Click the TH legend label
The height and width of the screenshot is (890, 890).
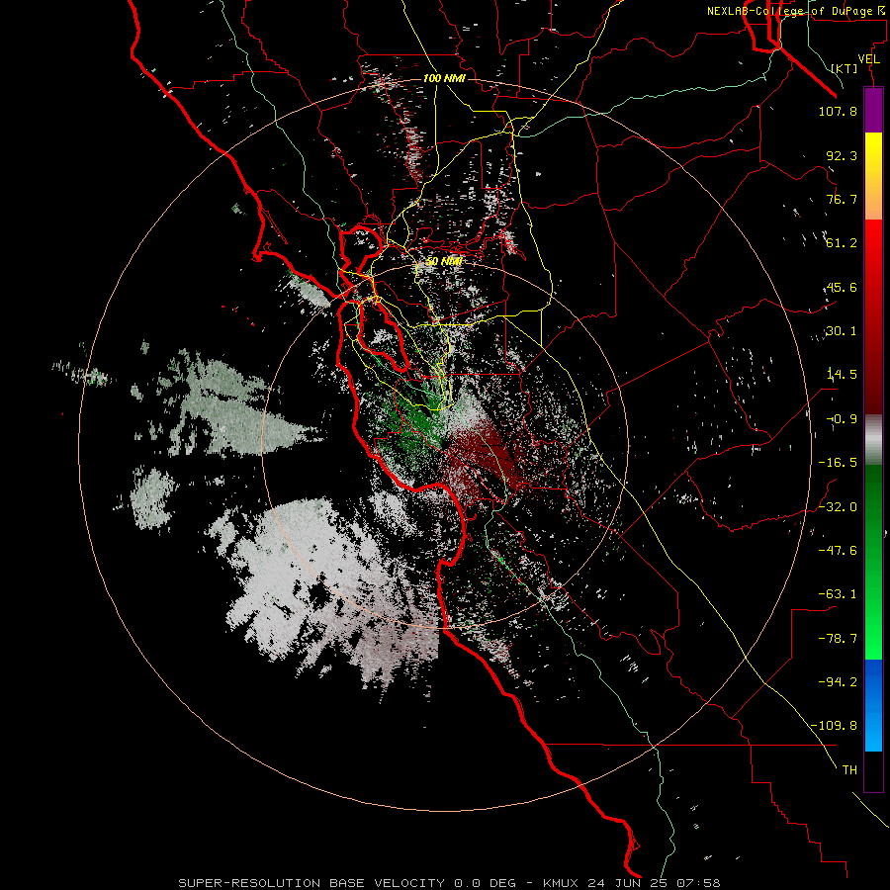pos(849,770)
